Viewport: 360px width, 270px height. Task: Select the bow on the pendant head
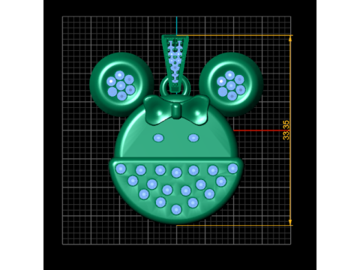pos(176,109)
